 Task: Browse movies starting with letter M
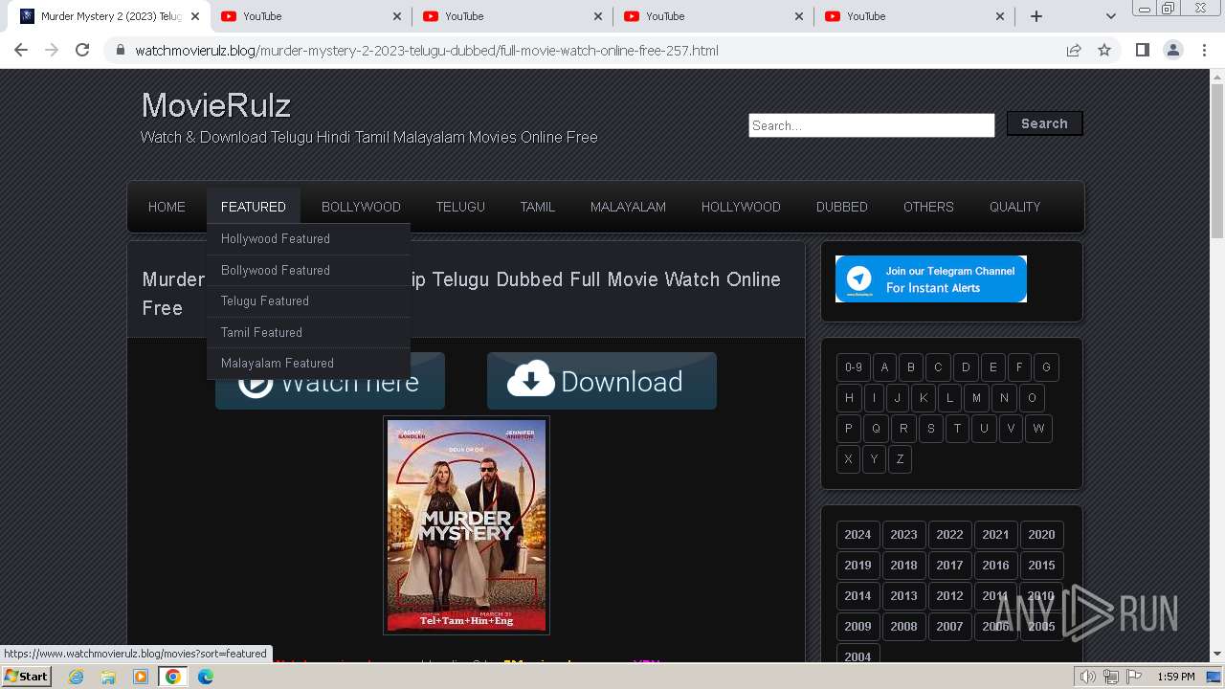click(x=976, y=398)
